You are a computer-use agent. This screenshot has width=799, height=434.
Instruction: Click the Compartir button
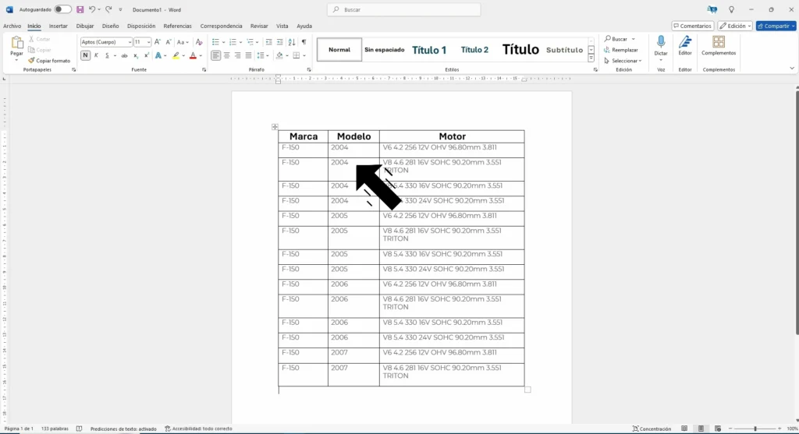(x=776, y=26)
